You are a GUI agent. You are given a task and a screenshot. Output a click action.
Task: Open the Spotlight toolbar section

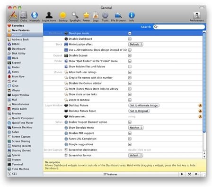(x=75, y=17)
